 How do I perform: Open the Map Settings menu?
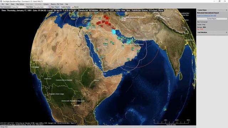(20, 4)
